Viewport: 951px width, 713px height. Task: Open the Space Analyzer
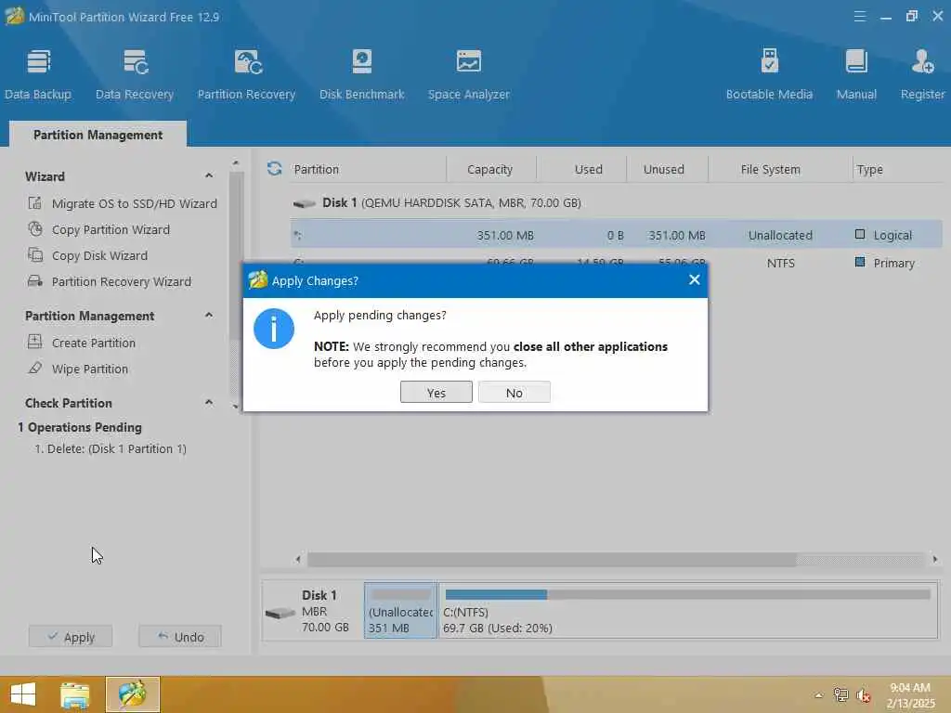point(469,74)
